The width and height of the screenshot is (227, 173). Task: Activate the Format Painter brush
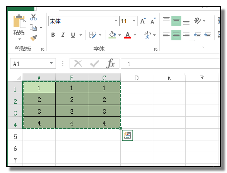pyautogui.click(x=33, y=38)
